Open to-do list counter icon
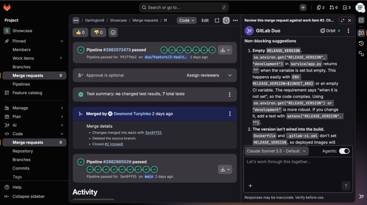Screen dimensions: 367x205 (x=347, y=7)
